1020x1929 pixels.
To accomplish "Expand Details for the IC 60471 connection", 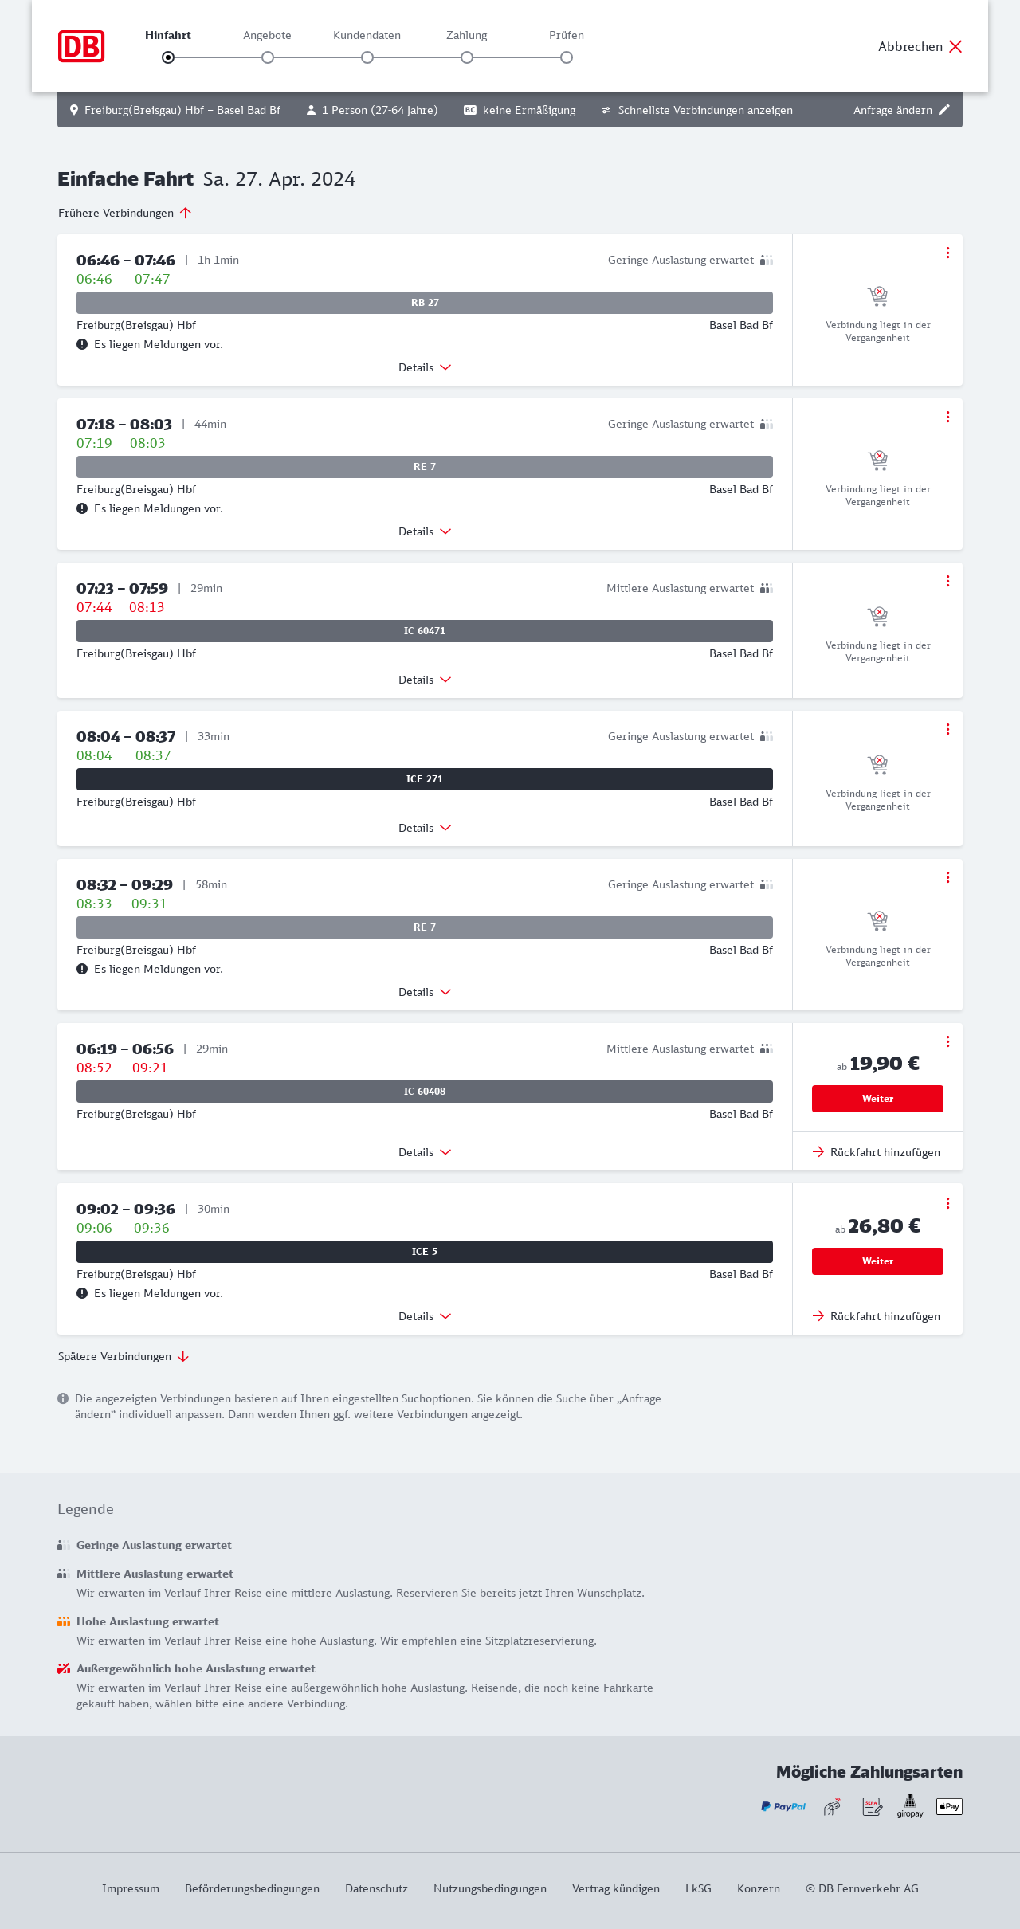I will [425, 680].
